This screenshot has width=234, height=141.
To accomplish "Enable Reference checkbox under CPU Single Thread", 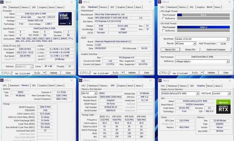I will [163, 18].
